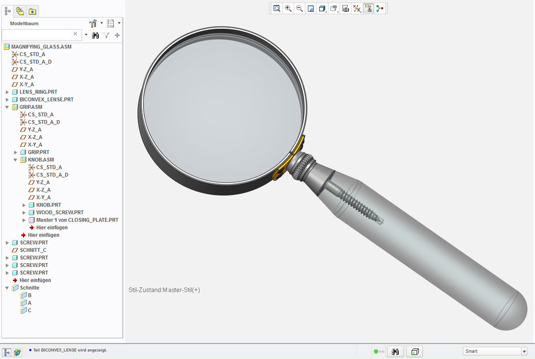The height and width of the screenshot is (359, 535).
Task: Click the Refit zoom-to-fit icon
Action: [x=277, y=8]
